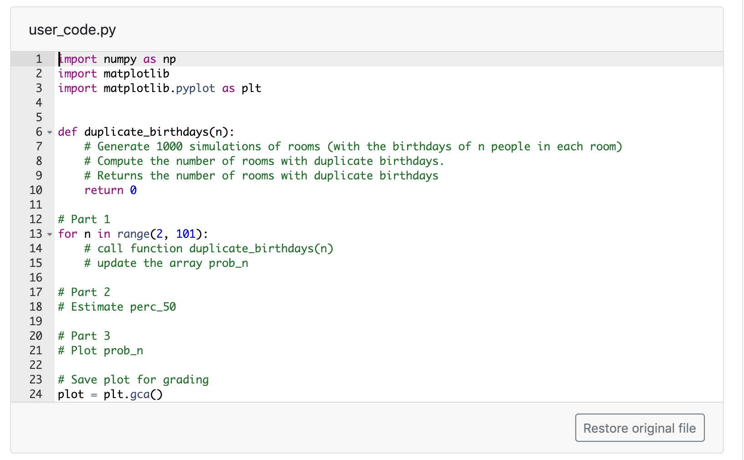
Task: Click line number 21 in the gutter
Action: pos(36,351)
